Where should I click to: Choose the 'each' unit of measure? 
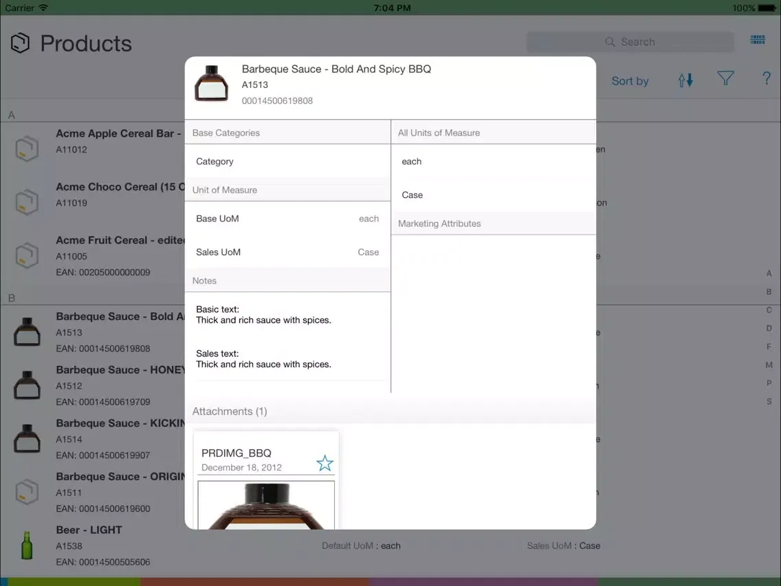tap(493, 162)
